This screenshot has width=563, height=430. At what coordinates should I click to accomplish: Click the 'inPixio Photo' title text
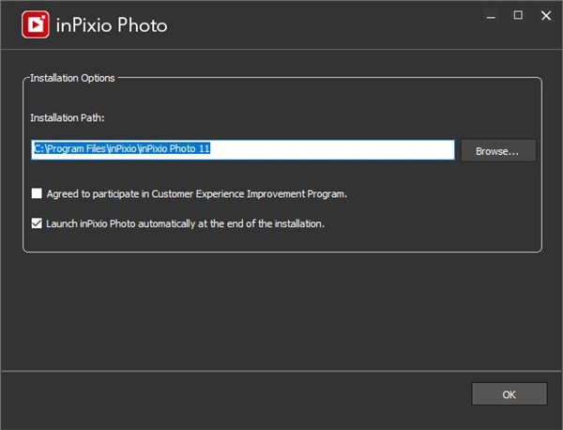[111, 25]
